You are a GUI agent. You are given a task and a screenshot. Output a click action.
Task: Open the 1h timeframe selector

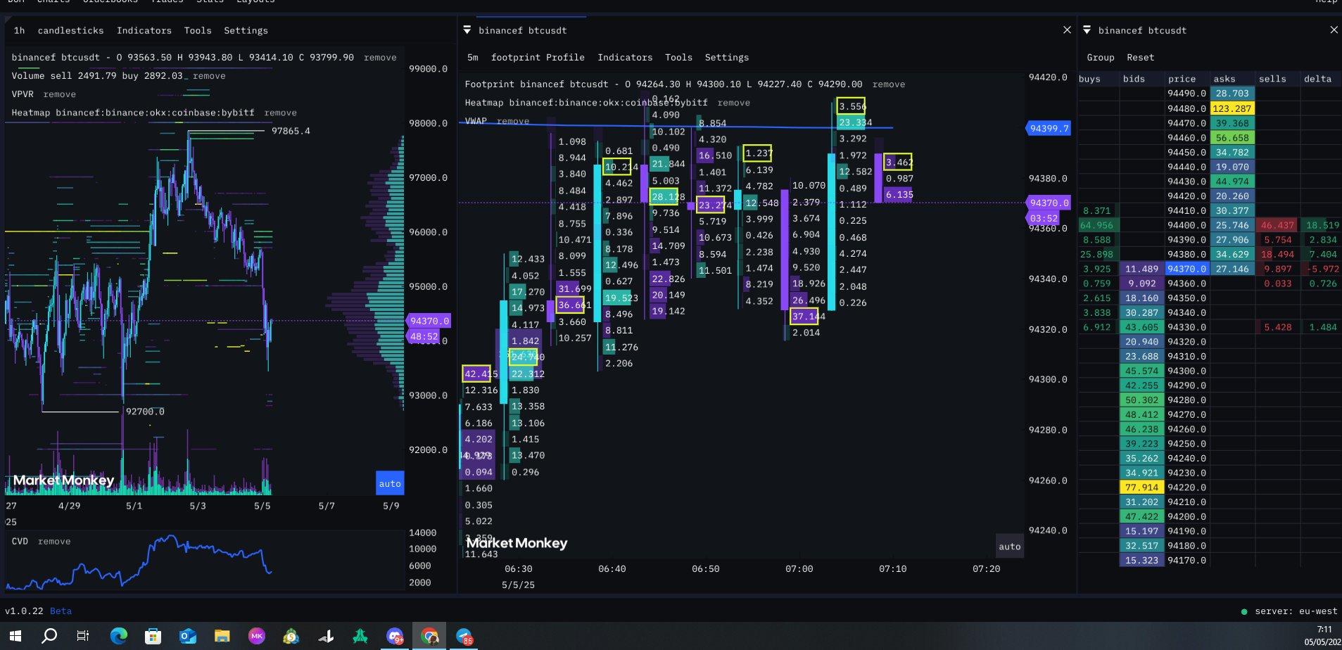(19, 30)
